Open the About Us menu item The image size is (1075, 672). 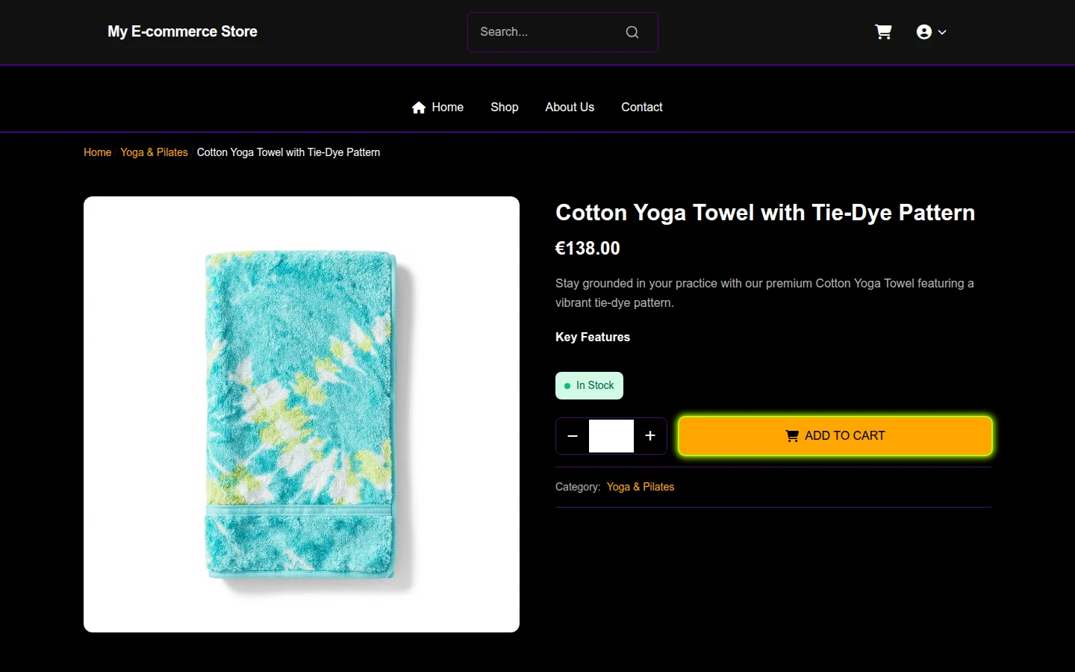(x=570, y=108)
